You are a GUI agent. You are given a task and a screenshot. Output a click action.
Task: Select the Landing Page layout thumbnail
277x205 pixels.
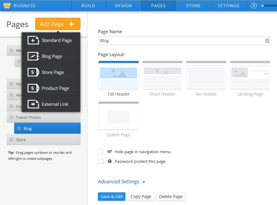pyautogui.click(x=250, y=75)
